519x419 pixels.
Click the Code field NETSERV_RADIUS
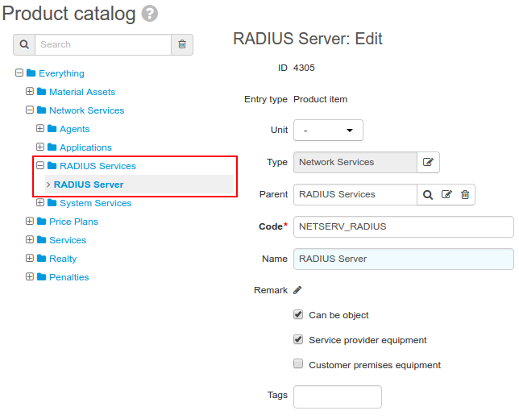click(404, 226)
